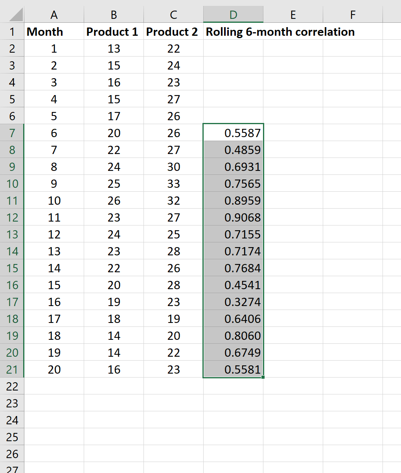
Task: Click an empty cell in row 25 column F
Action: pyautogui.click(x=352, y=436)
